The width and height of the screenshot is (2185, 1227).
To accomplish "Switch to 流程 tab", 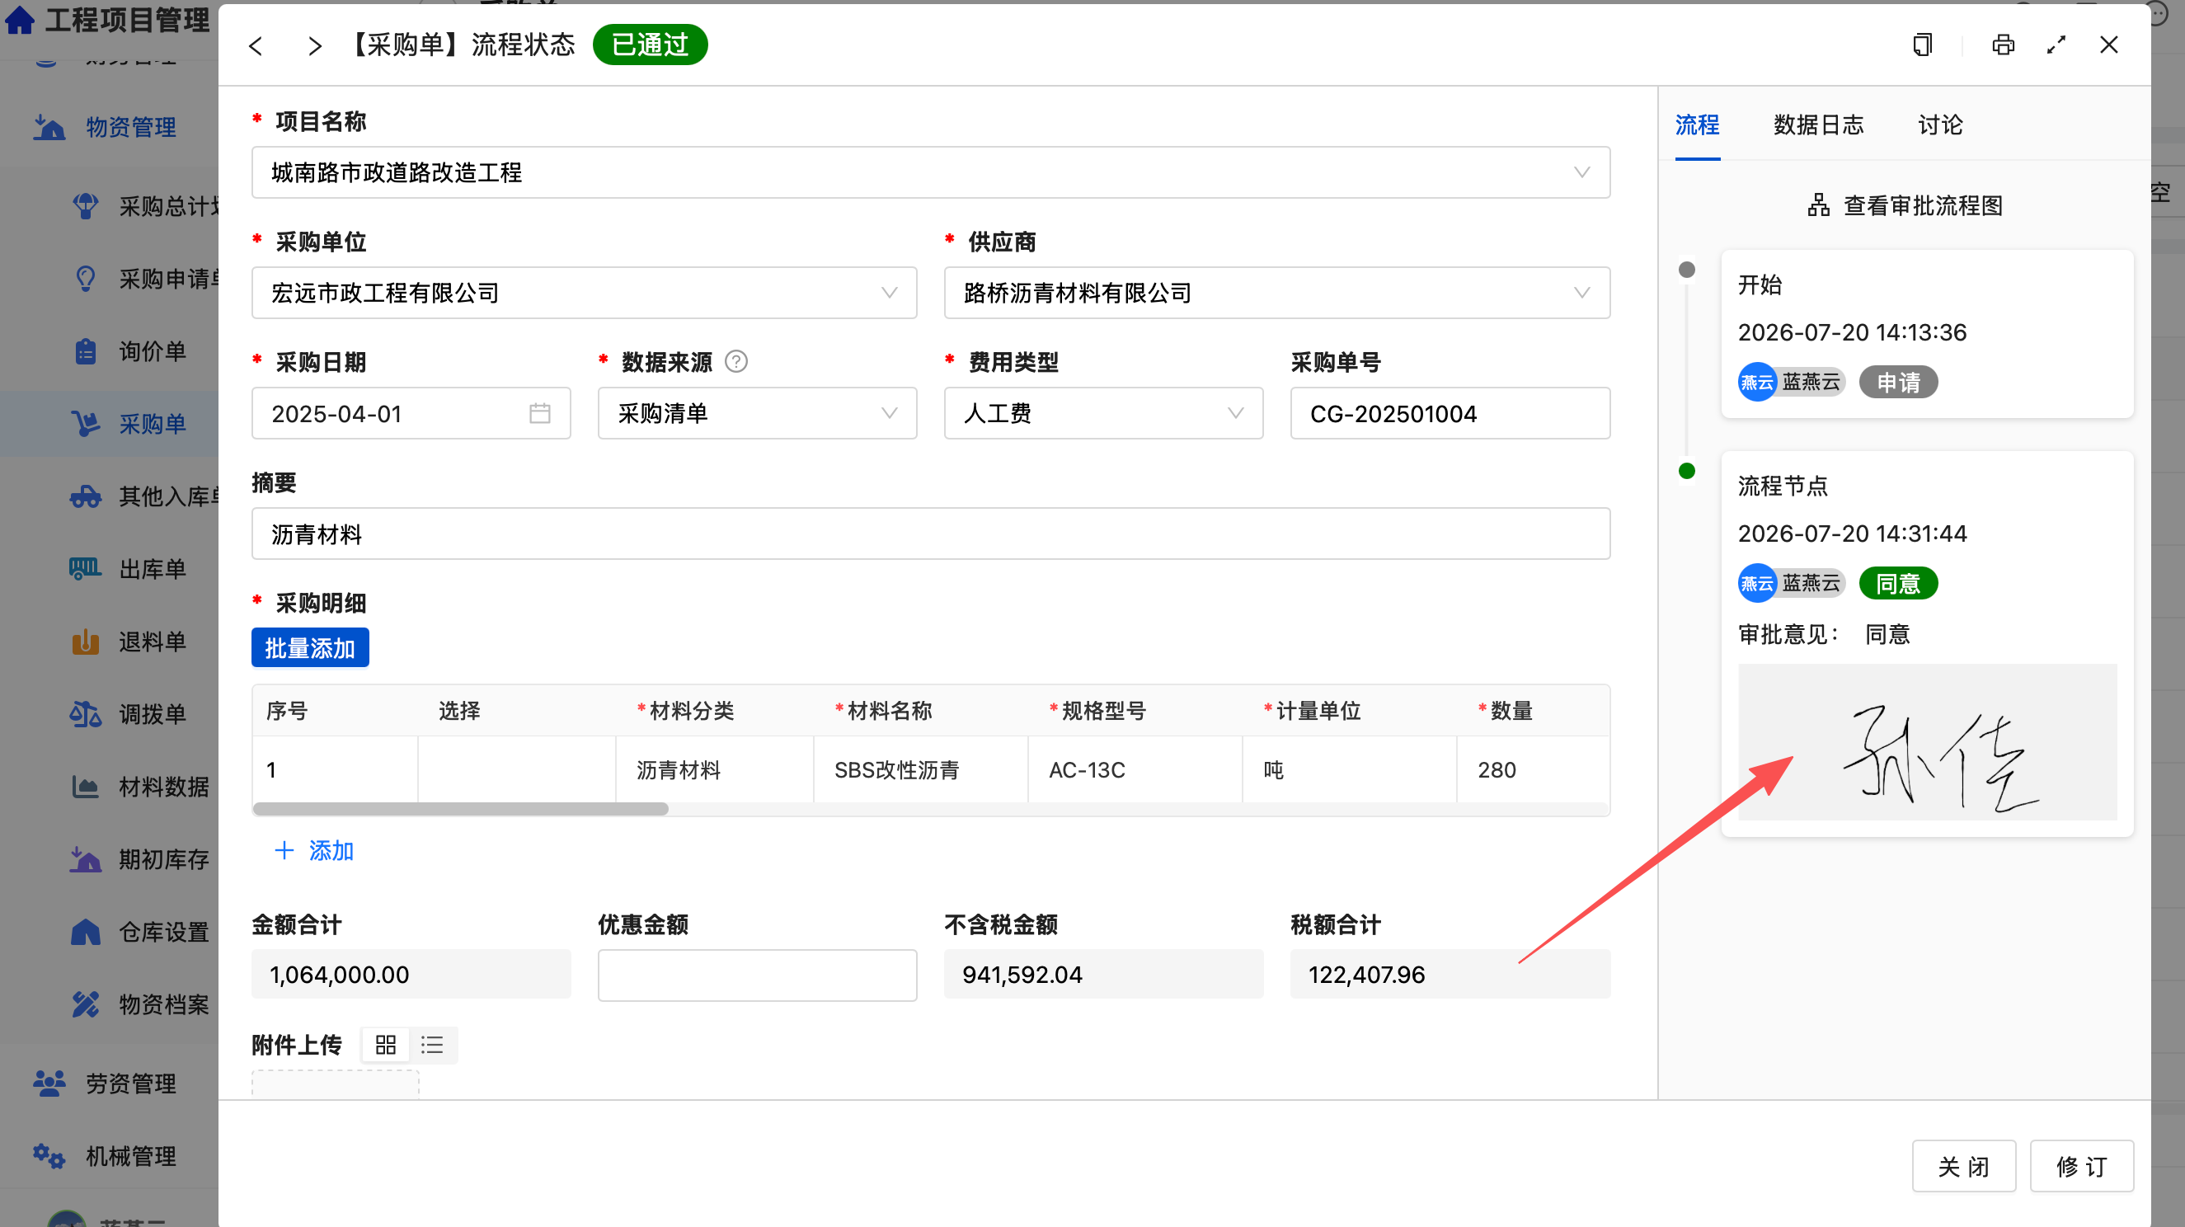I will pos(1696,125).
